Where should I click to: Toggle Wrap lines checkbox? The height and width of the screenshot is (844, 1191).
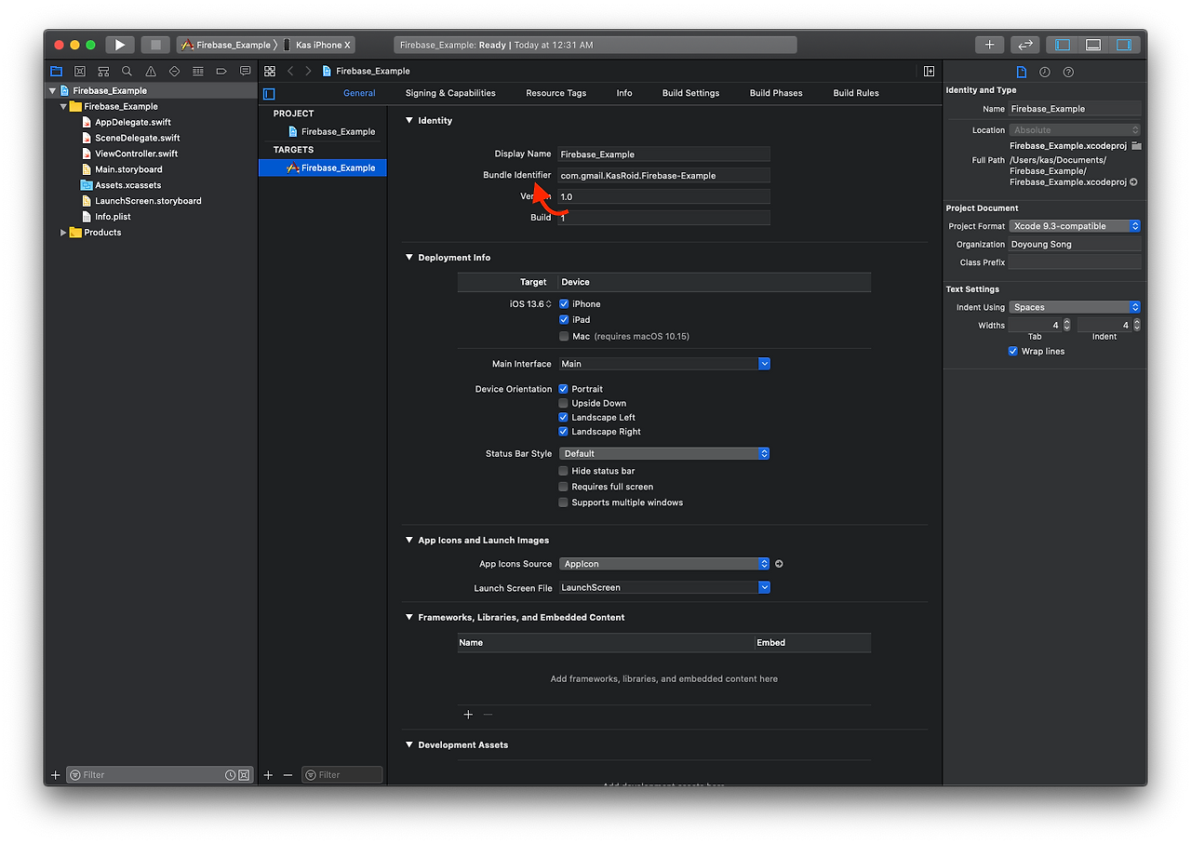click(x=1013, y=352)
